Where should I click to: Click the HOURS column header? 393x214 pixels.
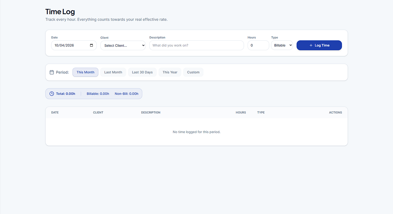point(240,112)
